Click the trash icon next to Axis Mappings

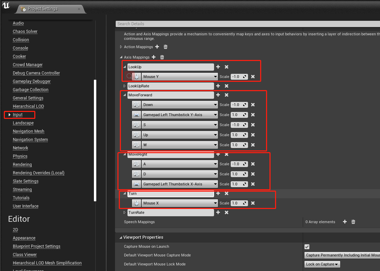point(162,57)
